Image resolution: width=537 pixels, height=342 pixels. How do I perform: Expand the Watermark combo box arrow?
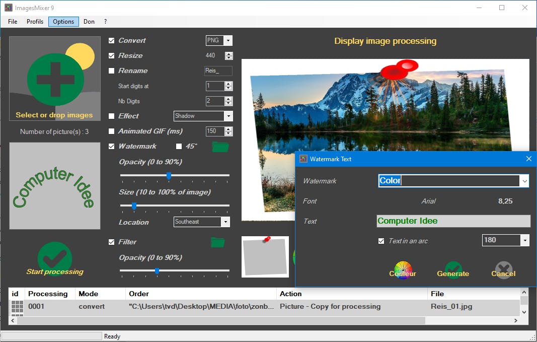click(x=524, y=181)
